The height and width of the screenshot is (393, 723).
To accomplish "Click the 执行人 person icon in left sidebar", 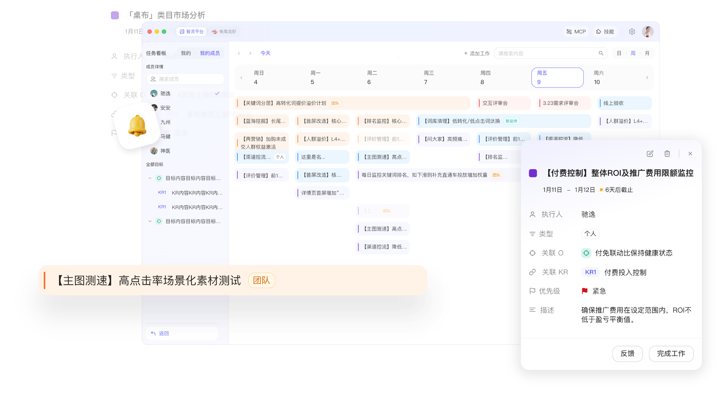I will click(114, 56).
